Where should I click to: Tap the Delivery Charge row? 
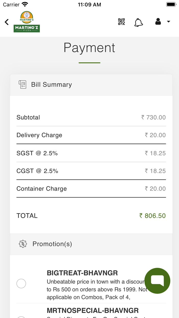91,135
